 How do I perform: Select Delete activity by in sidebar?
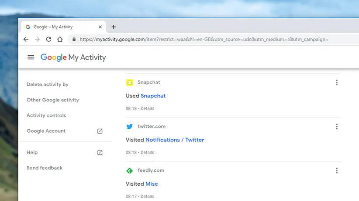[x=48, y=84]
